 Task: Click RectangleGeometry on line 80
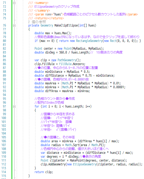click(89, 41)
